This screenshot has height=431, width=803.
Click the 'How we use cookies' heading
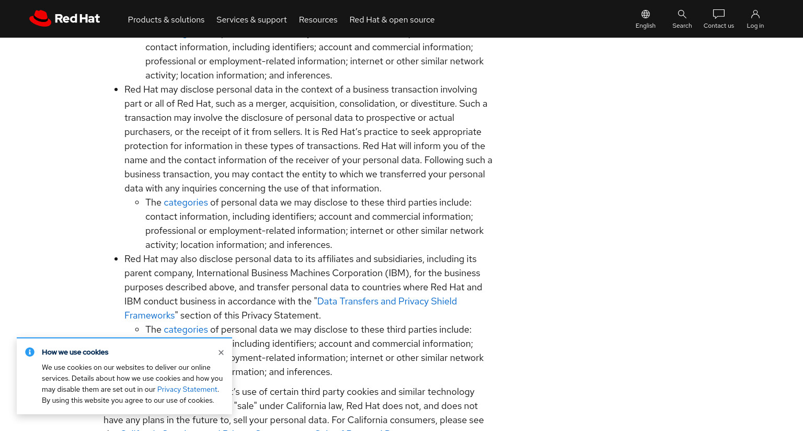pos(75,352)
